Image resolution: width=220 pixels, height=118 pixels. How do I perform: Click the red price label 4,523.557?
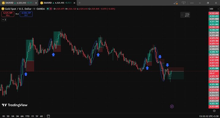(x=214, y=98)
